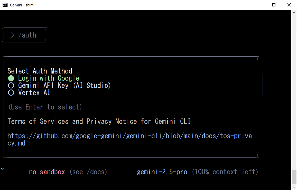Click the 'no sandbox' status text
The width and height of the screenshot is (297, 190).
coord(47,172)
